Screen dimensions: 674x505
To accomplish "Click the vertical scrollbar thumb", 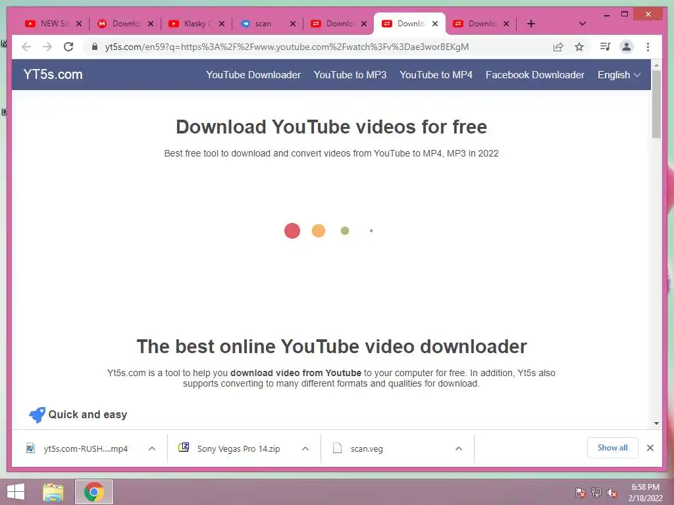I will (656, 104).
